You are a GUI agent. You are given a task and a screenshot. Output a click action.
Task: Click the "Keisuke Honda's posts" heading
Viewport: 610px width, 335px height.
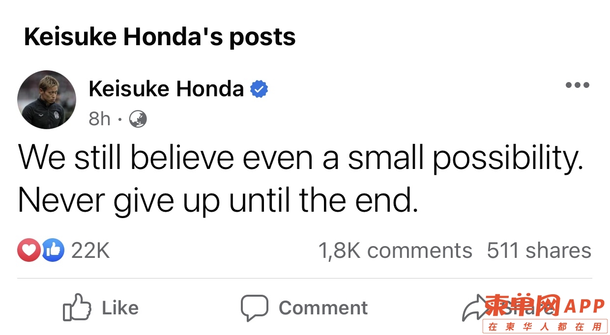coord(160,37)
